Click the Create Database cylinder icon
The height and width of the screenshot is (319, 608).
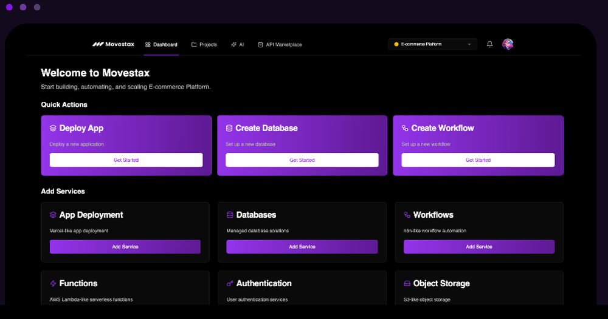coord(229,129)
